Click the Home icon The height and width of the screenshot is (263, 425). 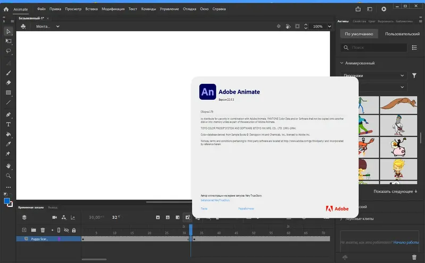[6, 9]
